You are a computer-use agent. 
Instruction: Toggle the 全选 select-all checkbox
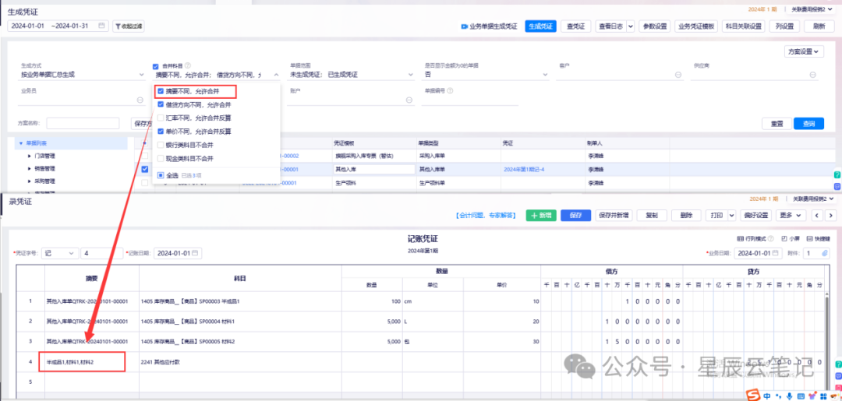pyautogui.click(x=161, y=174)
